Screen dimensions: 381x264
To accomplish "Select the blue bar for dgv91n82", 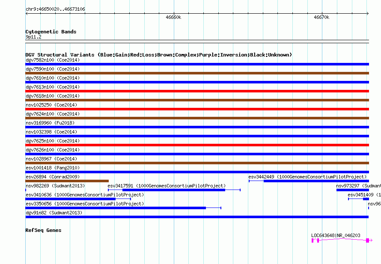I will [x=197, y=217].
